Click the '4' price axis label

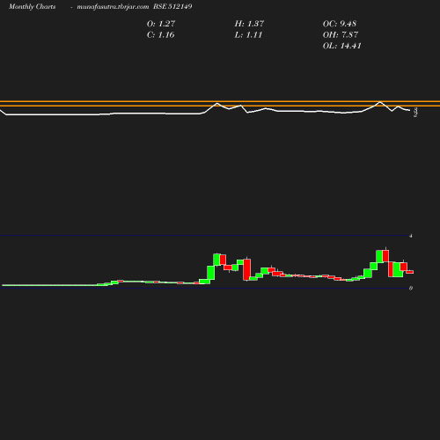pos(411,236)
